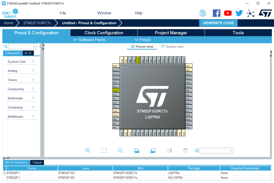Click the zoom in magnifier icon
Viewport: 274px width, 183px height.
[88, 151]
